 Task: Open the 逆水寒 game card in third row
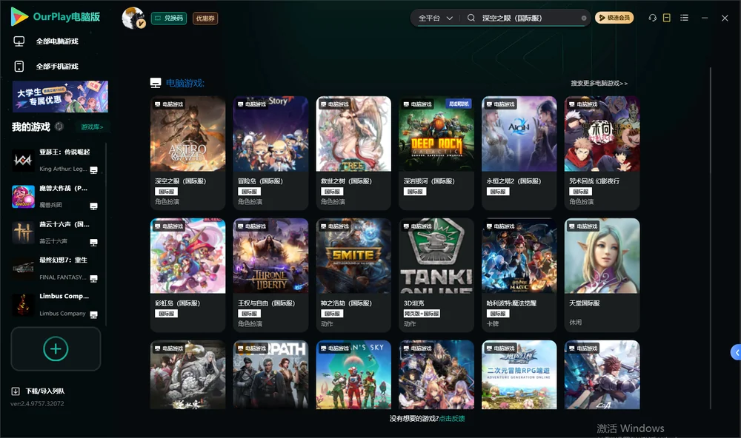pyautogui.click(x=187, y=375)
